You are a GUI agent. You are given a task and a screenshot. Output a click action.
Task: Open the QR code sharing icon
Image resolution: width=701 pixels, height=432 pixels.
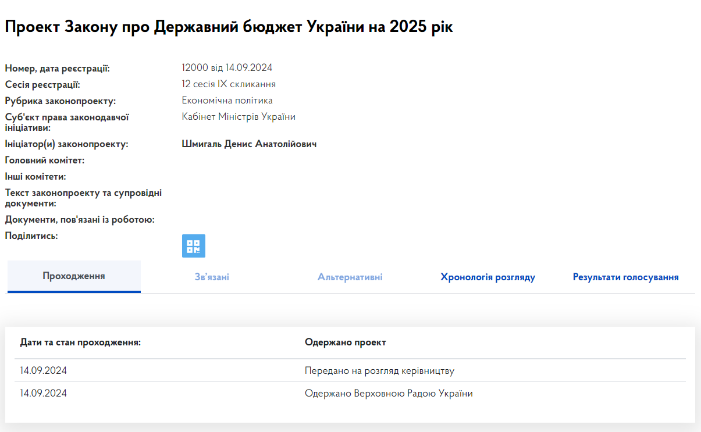[x=194, y=245]
